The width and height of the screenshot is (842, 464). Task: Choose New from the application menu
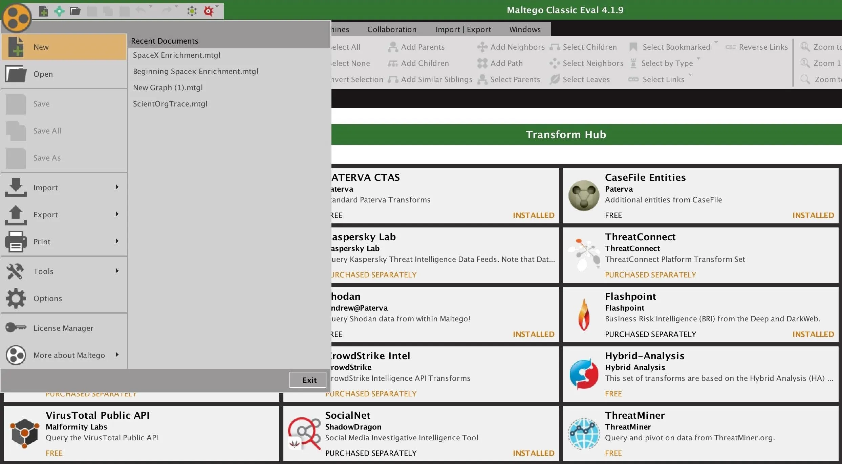pyautogui.click(x=64, y=47)
